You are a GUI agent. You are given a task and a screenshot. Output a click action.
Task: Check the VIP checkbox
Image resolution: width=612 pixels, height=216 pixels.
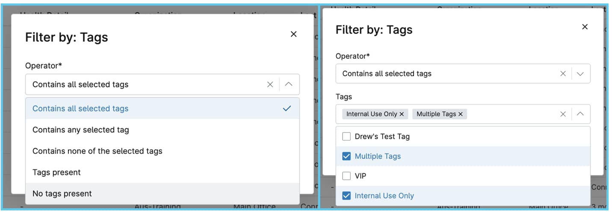[x=346, y=176]
